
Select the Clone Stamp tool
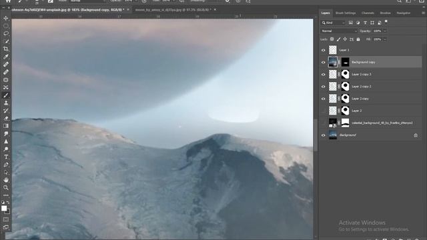(6, 103)
